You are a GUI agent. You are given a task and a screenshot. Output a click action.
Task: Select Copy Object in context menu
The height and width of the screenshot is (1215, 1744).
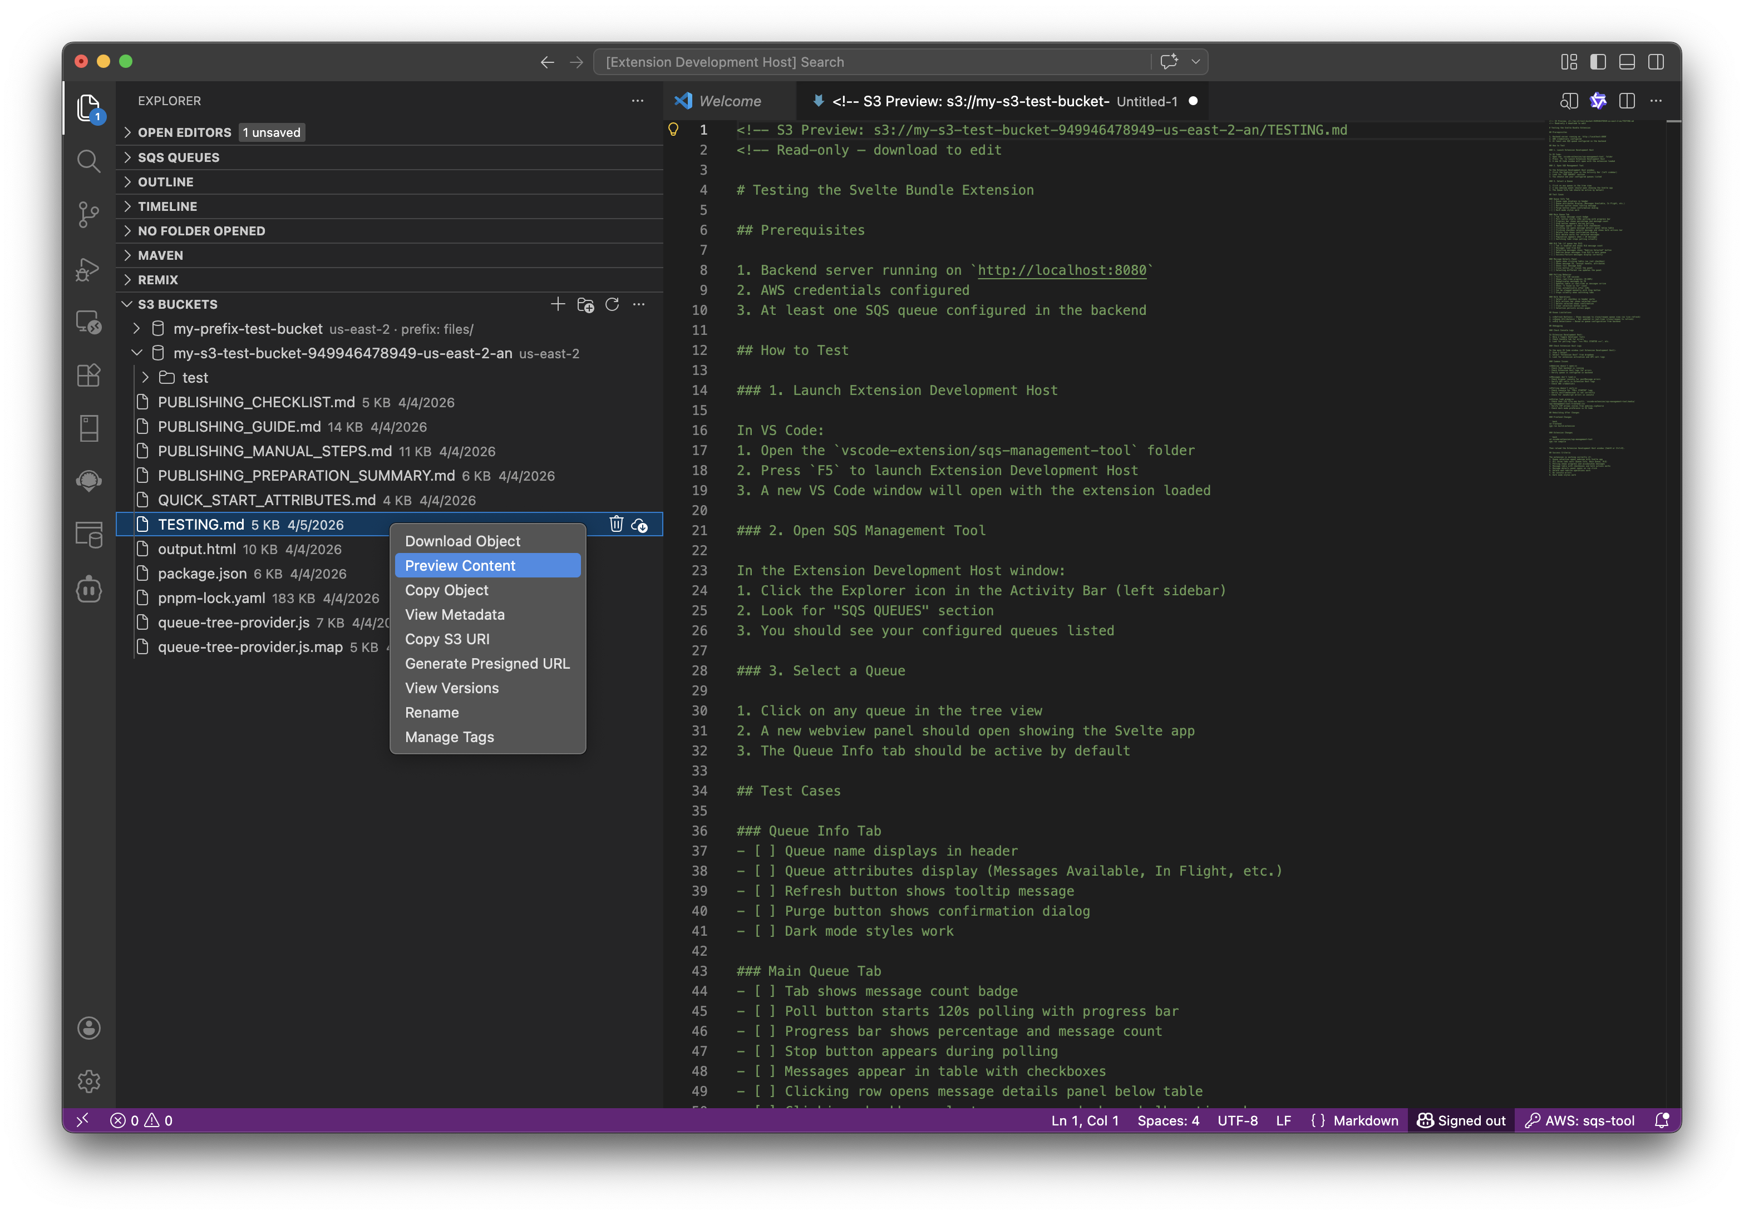pos(487,590)
